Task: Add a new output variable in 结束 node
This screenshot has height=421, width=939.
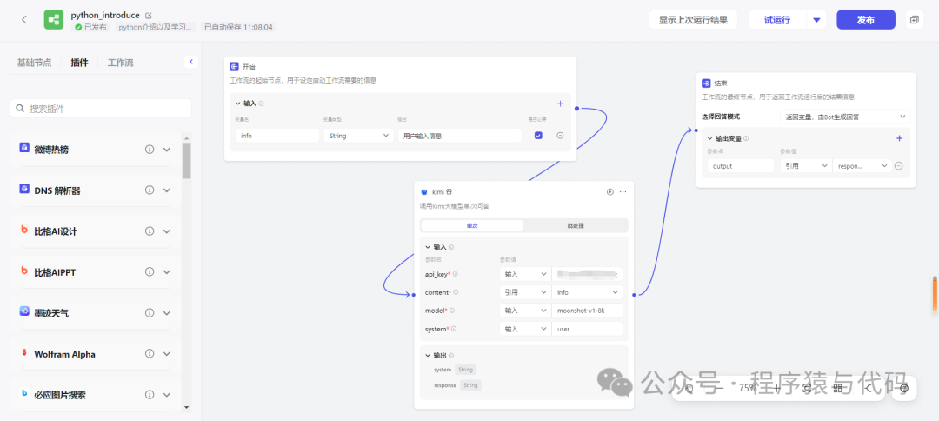Action: (x=899, y=138)
